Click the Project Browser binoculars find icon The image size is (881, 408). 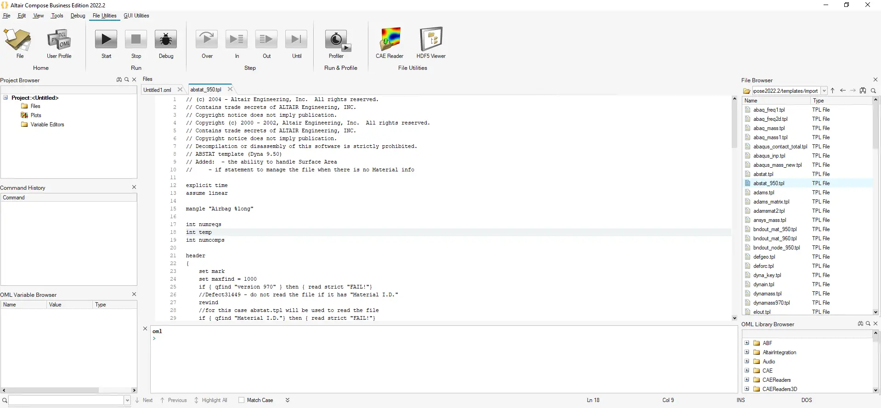119,79
